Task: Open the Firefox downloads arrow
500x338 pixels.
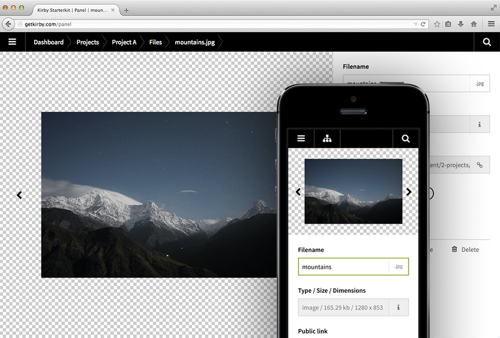Action: pyautogui.click(x=461, y=24)
